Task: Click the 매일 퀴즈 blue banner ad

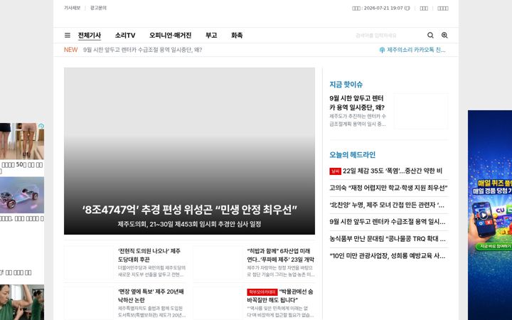Action: pos(490,215)
